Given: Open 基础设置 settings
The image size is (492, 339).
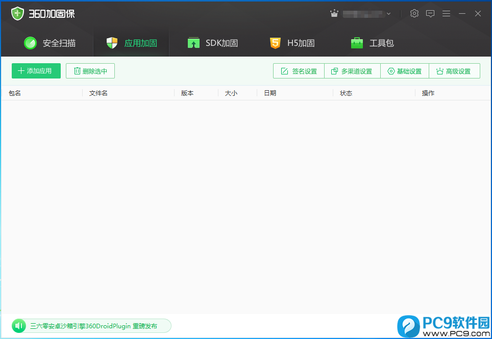Looking at the screenshot, I should (x=404, y=71).
